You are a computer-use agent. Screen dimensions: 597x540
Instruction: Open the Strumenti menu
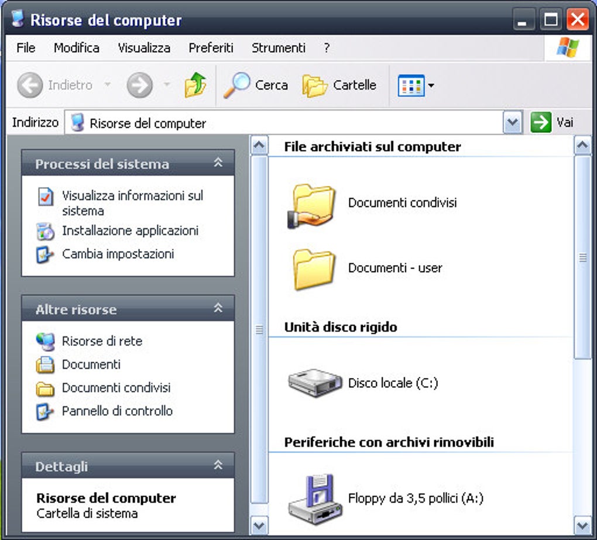click(x=279, y=47)
